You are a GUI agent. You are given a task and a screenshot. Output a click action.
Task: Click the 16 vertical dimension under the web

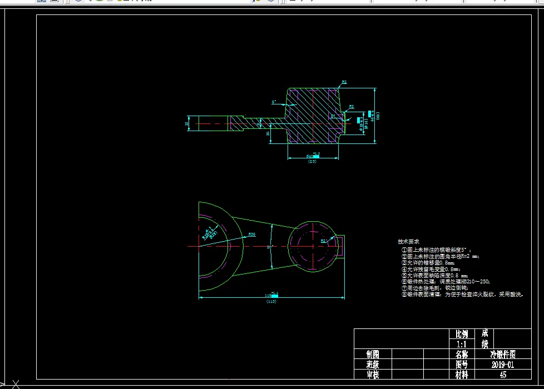(x=268, y=133)
